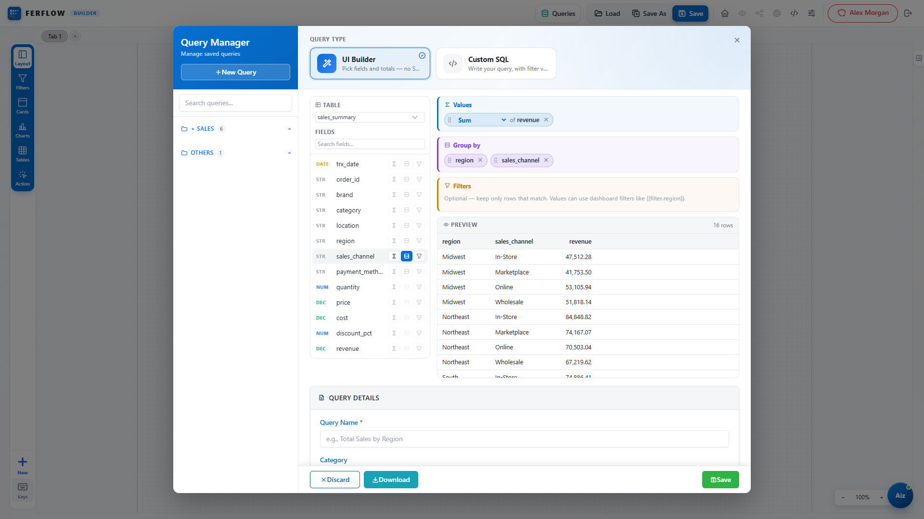
Task: Click the code embed icon in toolbar
Action: point(794,13)
